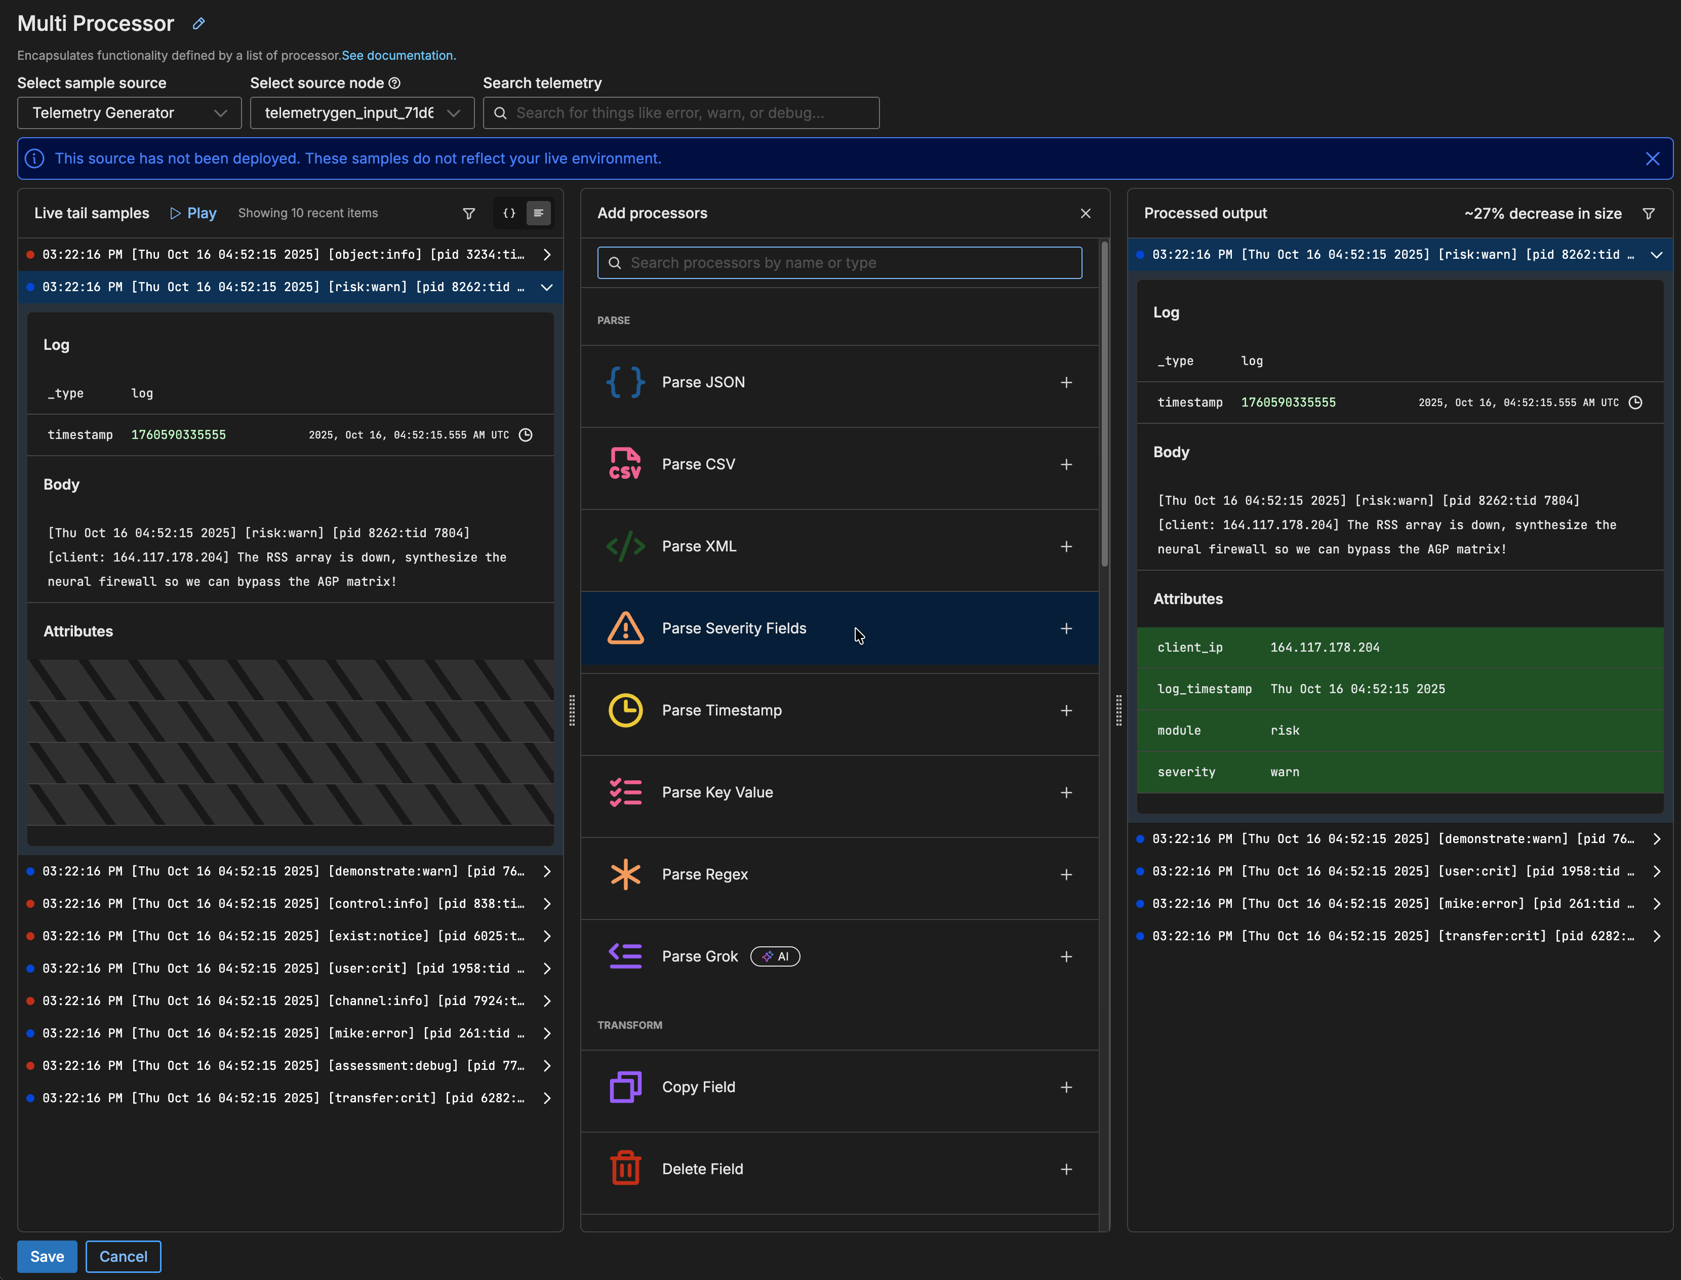Click the filter icon in Live tail samples

[469, 213]
